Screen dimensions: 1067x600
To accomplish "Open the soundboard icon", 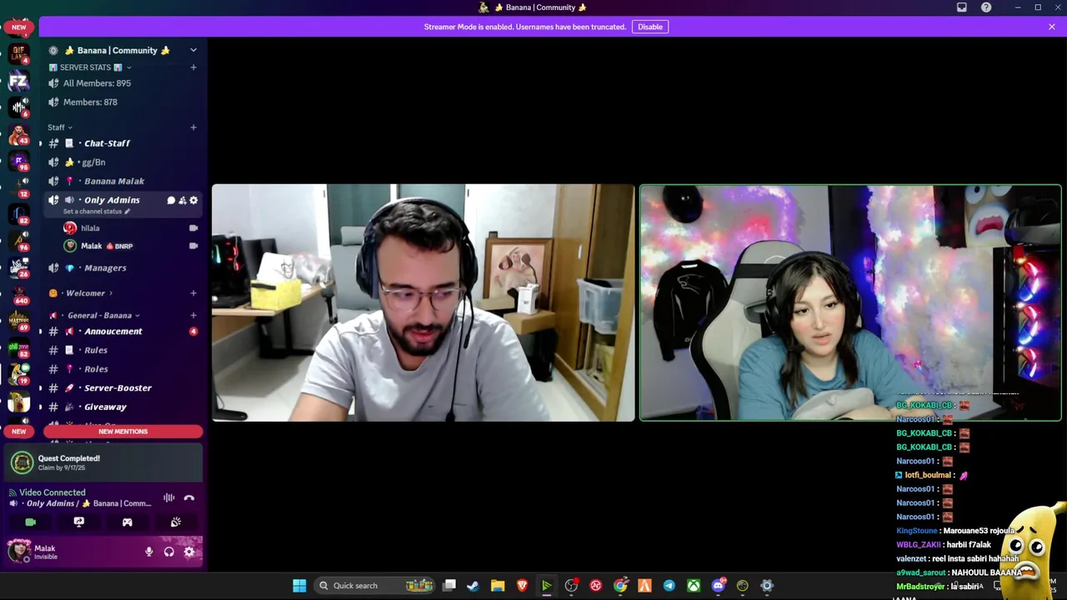I will coord(176,522).
